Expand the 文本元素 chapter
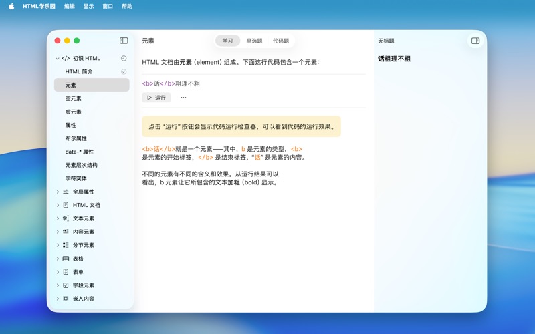Screen dimensions: 535x334 tap(58, 218)
